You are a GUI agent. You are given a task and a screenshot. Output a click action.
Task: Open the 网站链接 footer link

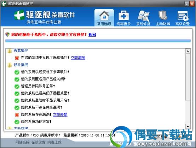[23, 142]
